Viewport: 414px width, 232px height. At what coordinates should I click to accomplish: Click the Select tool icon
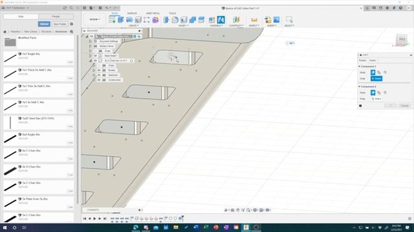(289, 20)
